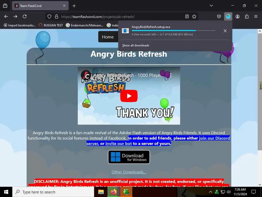Image resolution: width=262 pixels, height=197 pixels.
Task: Close the Team FlashCord tab
Action: (x=64, y=6)
